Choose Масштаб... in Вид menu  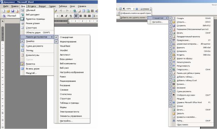[37, 73]
